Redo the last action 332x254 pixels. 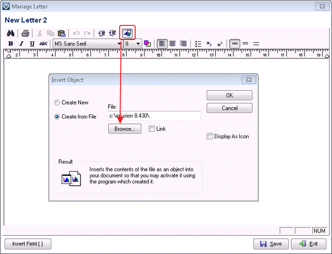87,33
